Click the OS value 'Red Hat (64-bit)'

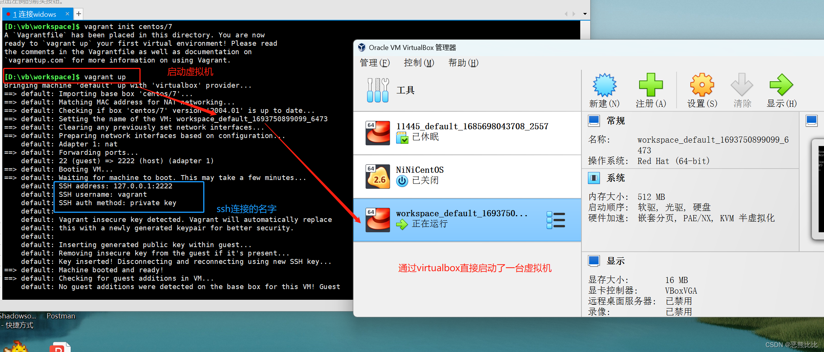[x=673, y=161]
